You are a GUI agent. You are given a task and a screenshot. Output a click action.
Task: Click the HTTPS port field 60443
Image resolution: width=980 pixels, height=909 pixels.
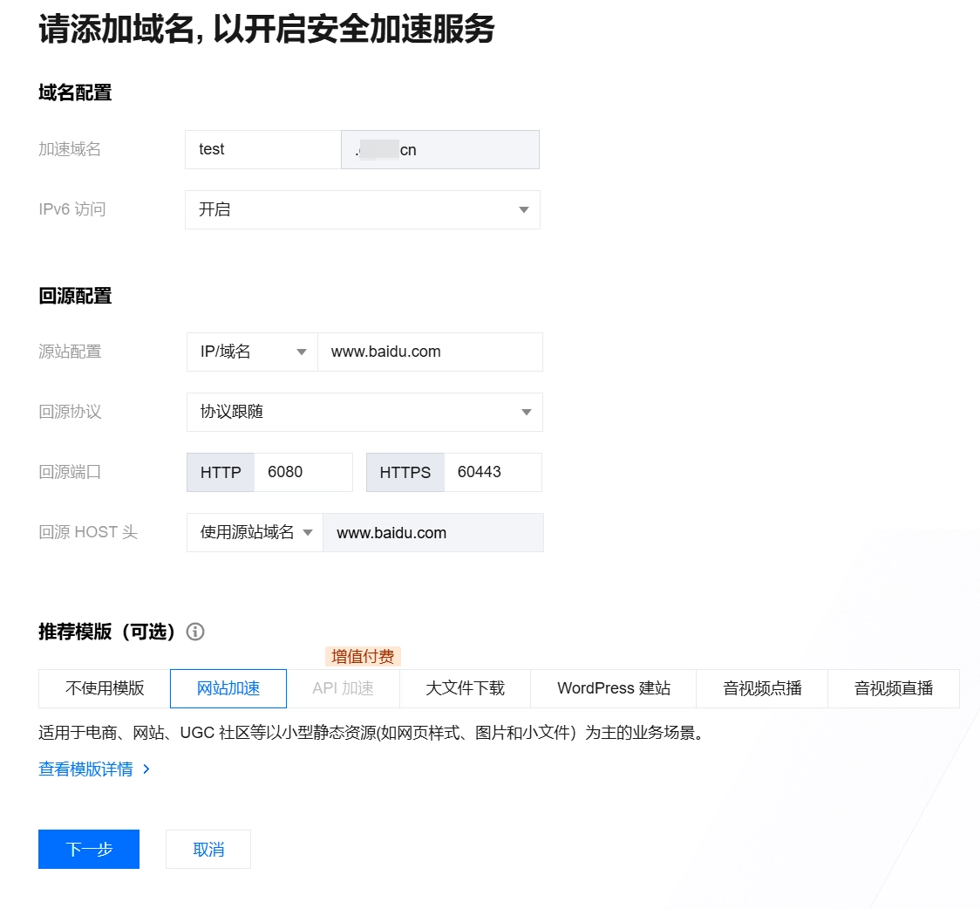tap(493, 472)
